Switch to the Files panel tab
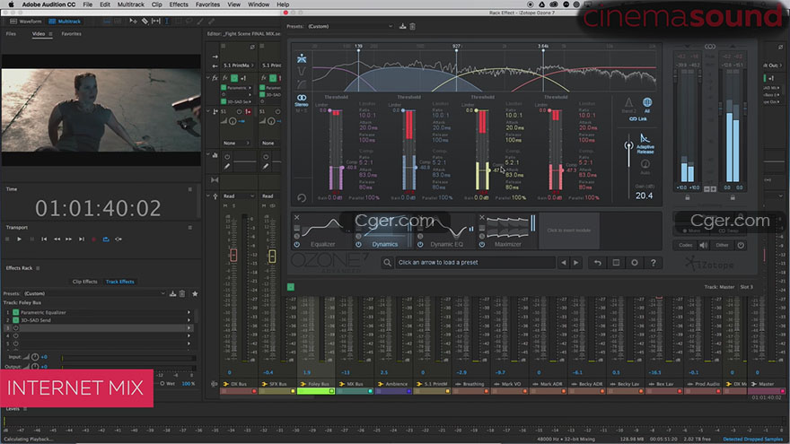The width and height of the screenshot is (790, 444). [11, 34]
